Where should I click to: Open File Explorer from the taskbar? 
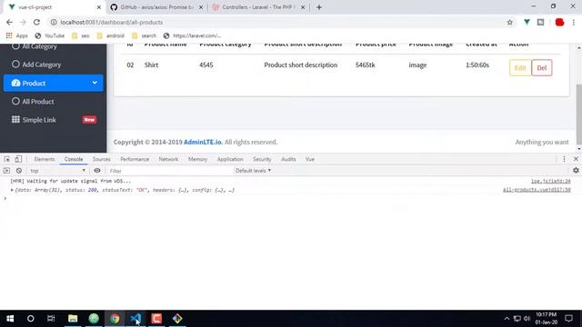tap(73, 319)
